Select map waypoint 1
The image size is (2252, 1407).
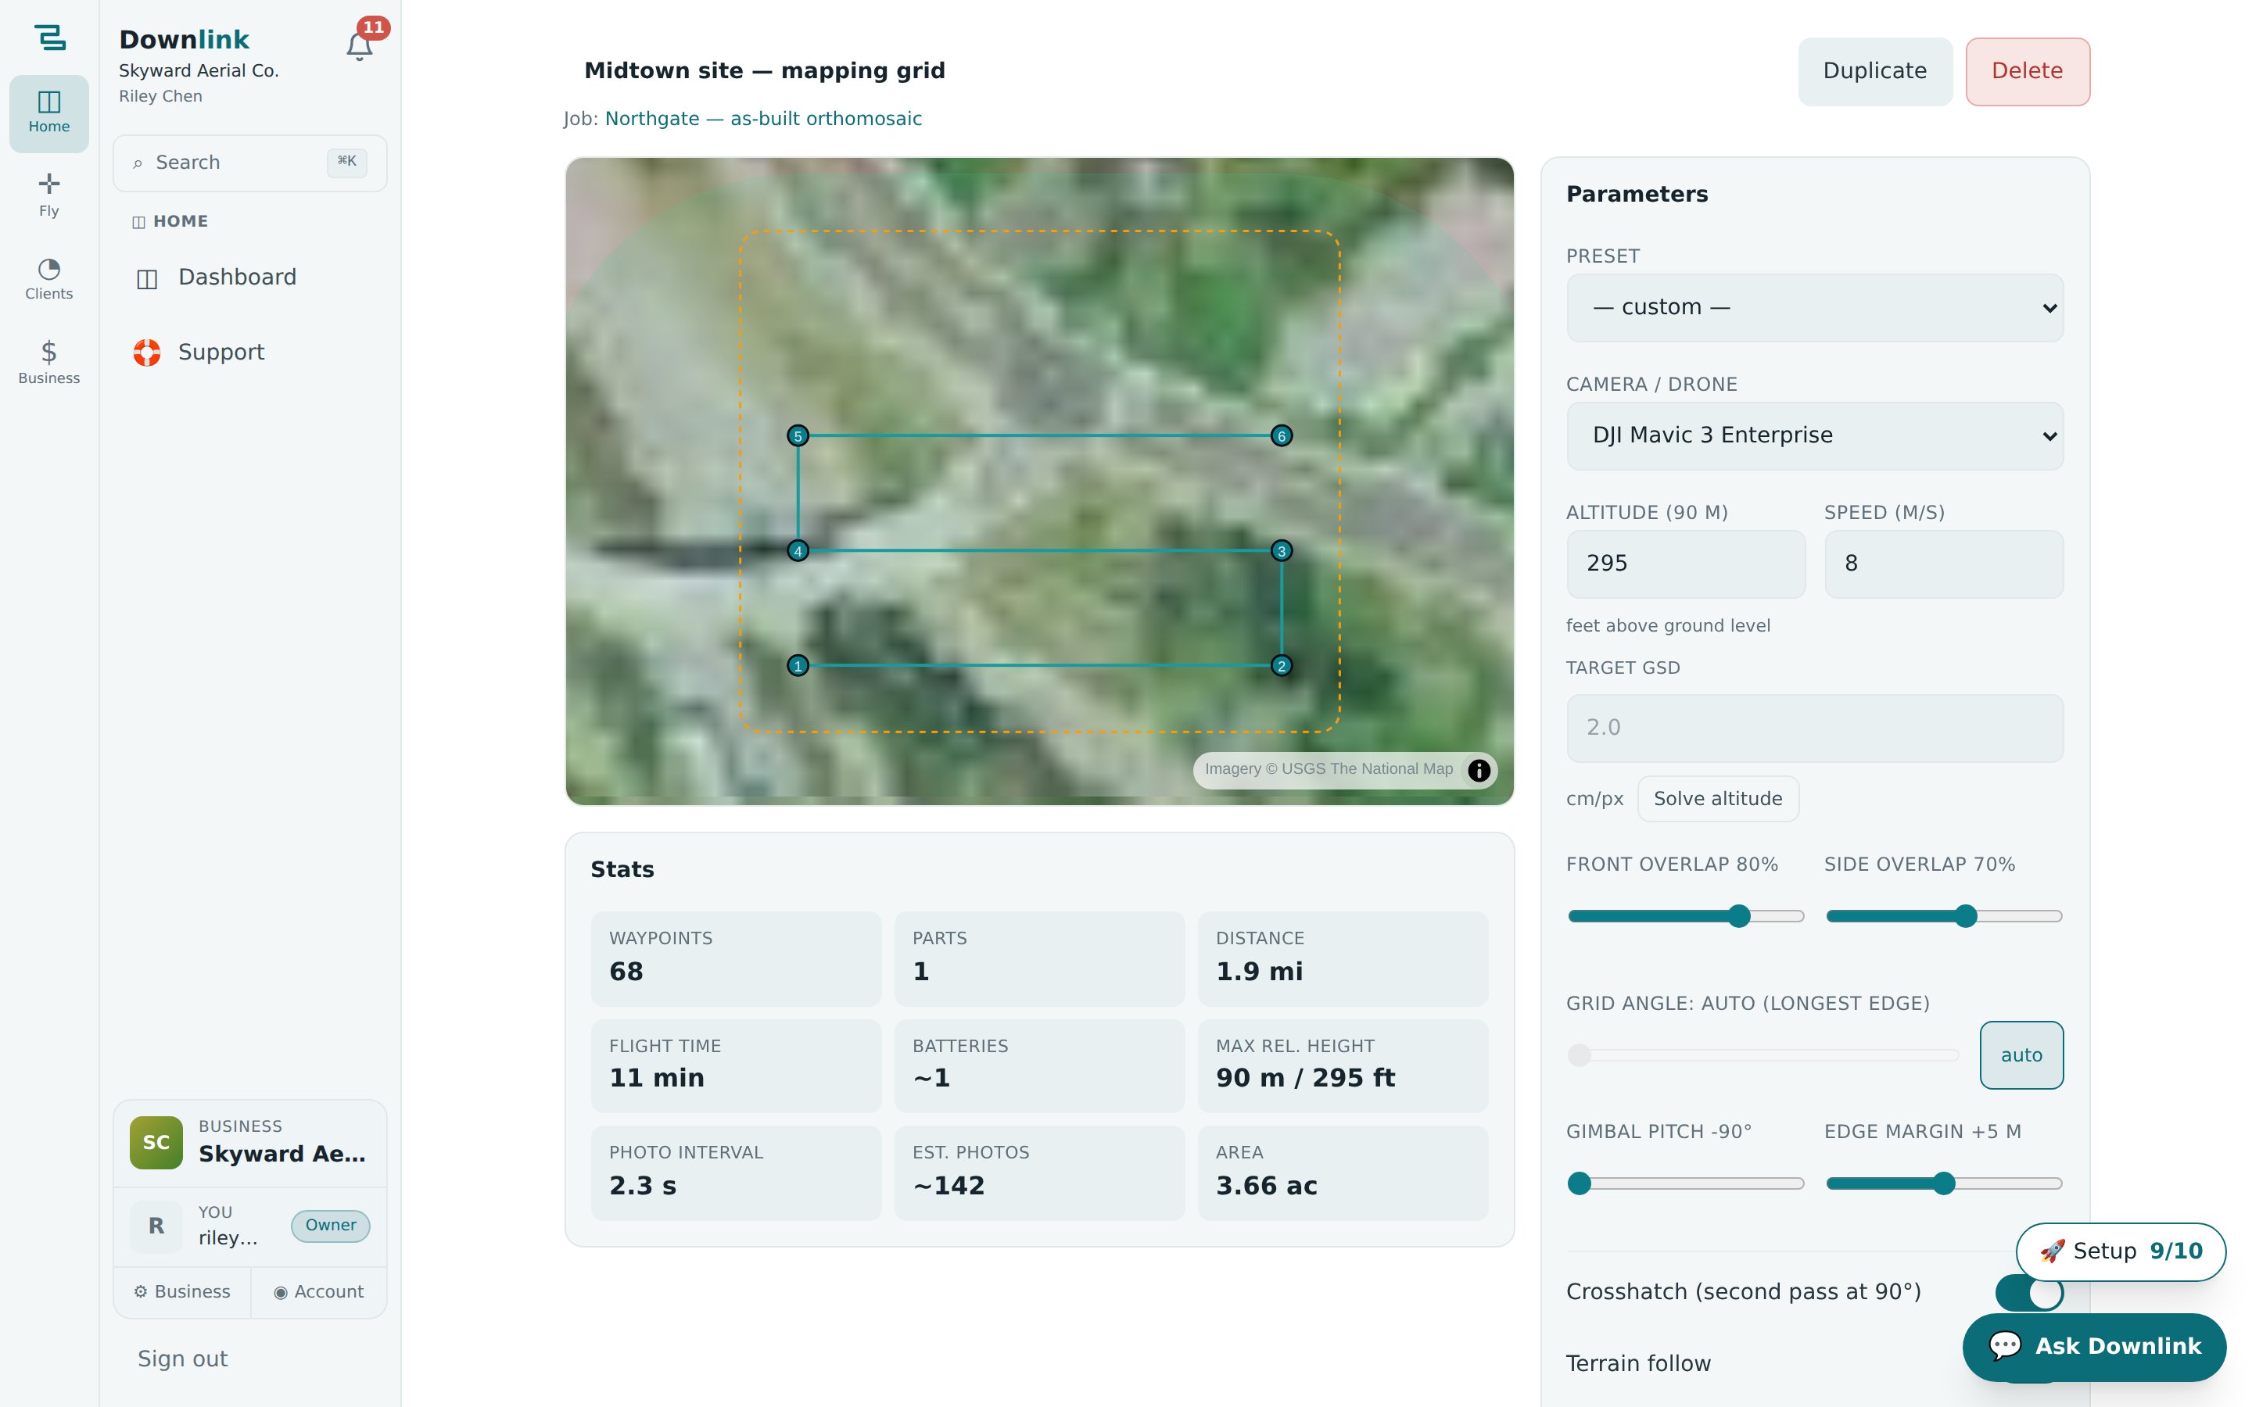798,665
